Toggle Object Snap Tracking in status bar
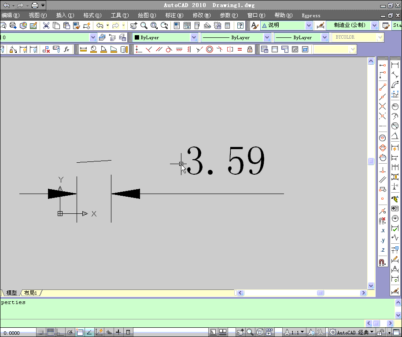Screen dimensions: 402x337 89,333
